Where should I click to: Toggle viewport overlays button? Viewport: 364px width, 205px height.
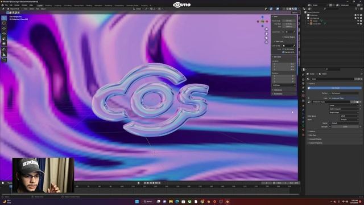tap(278, 9)
